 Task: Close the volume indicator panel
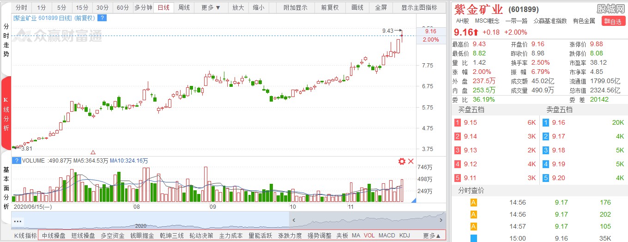411,161
